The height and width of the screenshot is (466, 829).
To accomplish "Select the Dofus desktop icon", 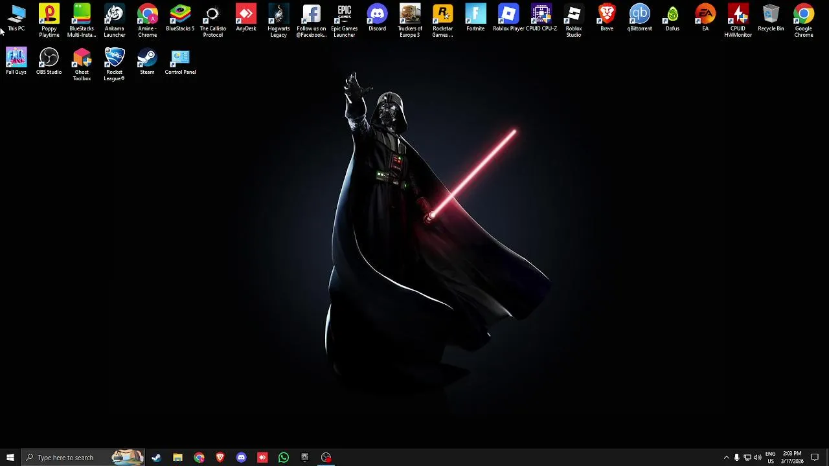I will pyautogui.click(x=672, y=18).
